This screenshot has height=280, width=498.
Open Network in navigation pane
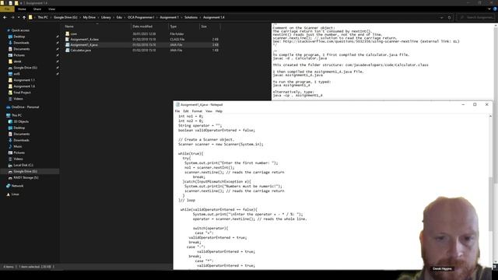coord(17,186)
